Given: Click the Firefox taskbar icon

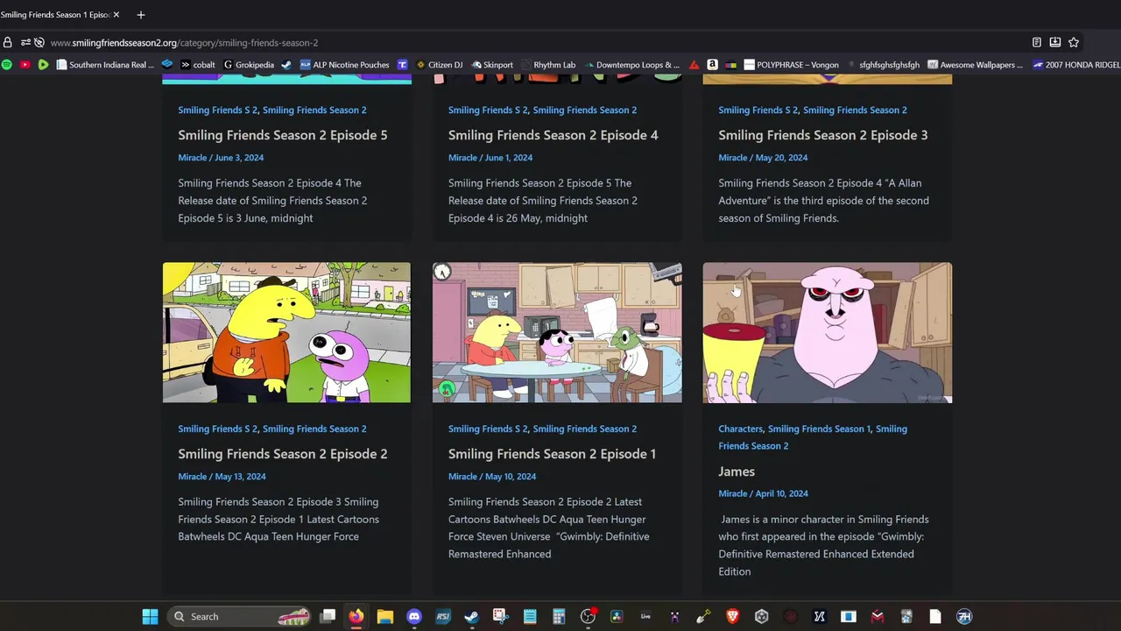Looking at the screenshot, I should point(356,616).
